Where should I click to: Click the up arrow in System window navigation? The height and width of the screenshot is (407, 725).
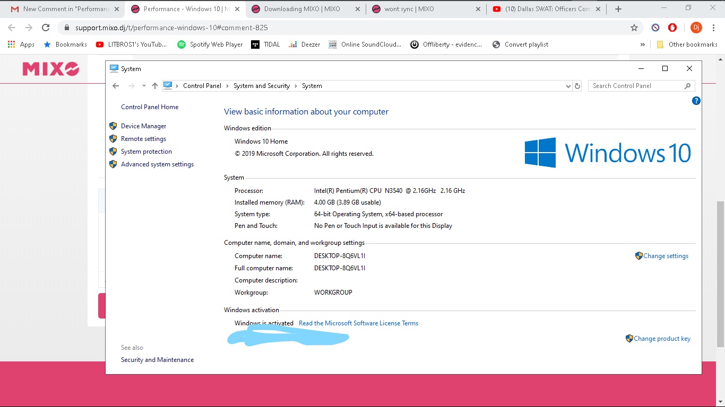(154, 86)
